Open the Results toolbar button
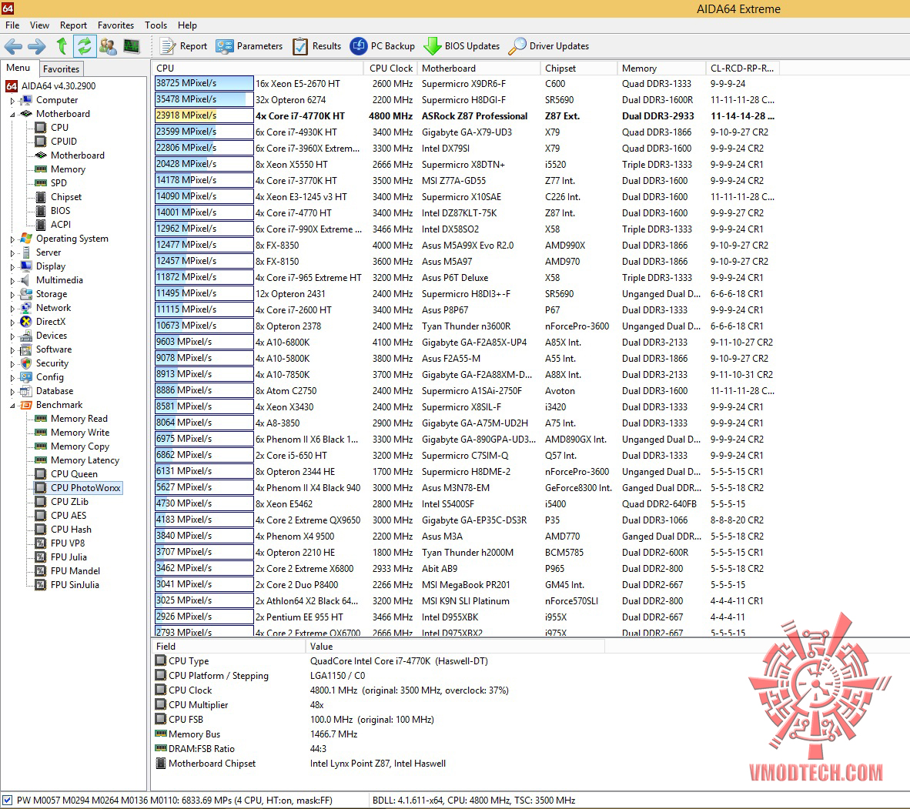 [317, 46]
